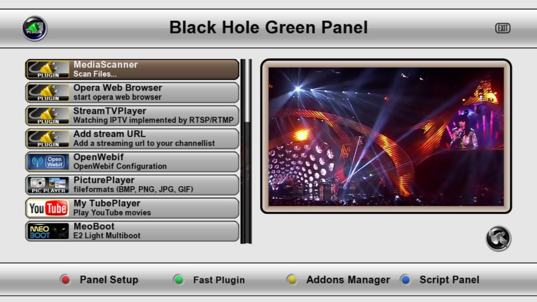
Task: Click the YouTube logo icon
Action: [48, 208]
